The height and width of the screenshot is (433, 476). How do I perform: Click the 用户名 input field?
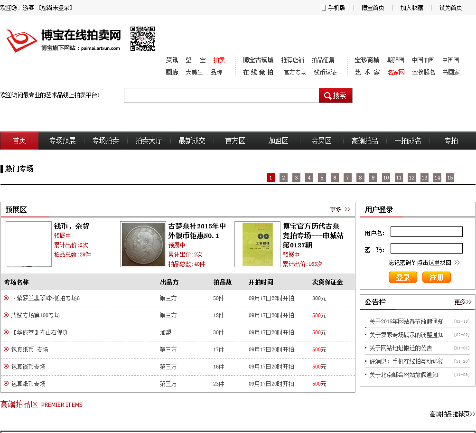[x=426, y=232]
